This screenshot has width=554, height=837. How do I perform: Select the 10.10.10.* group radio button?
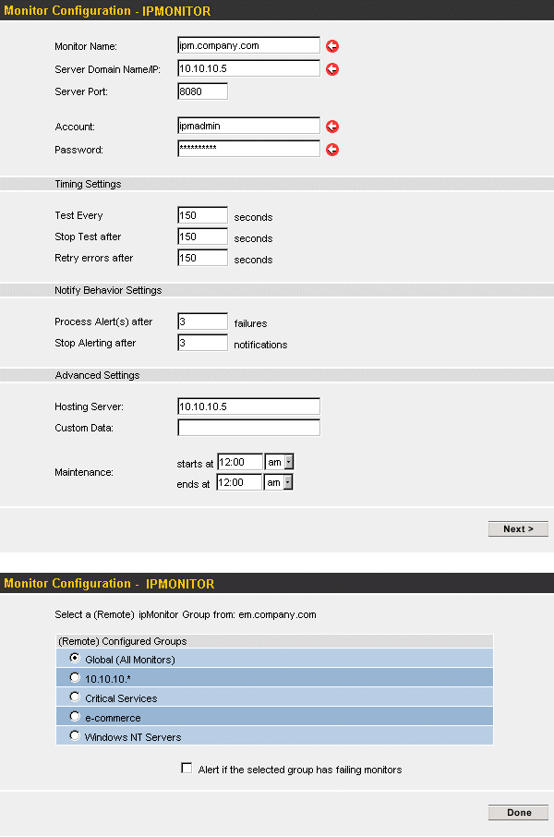coord(75,677)
